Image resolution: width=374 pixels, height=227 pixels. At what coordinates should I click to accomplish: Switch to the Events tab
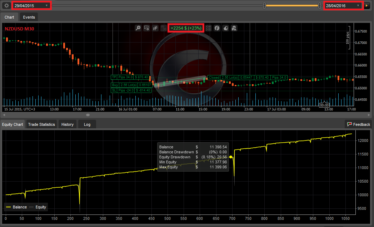(x=29, y=17)
